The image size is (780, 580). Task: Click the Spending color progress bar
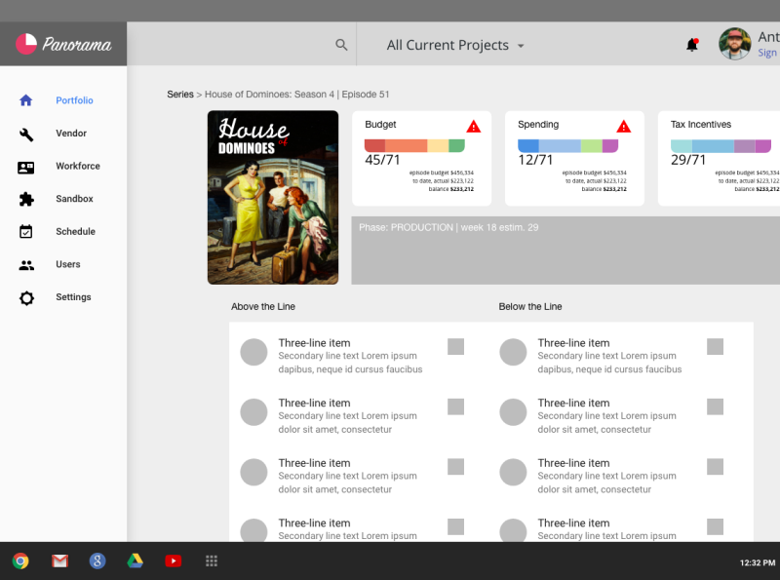[567, 146]
